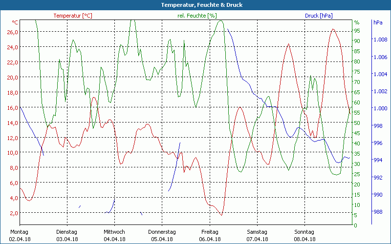Screen dimensions: 391x244
Task: Select the blue Druck [hPa] legend label
Action: 319,16
